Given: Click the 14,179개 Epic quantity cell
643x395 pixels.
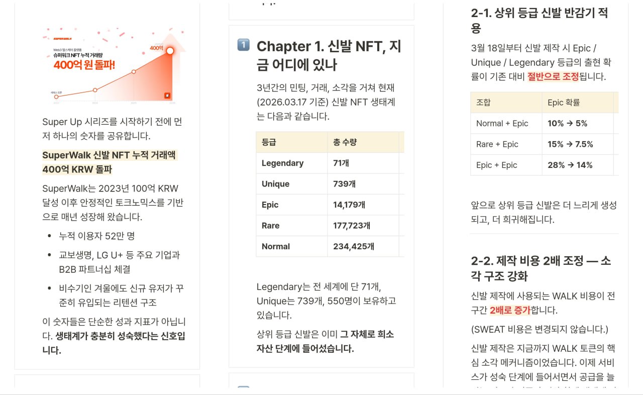Looking at the screenshot, I should [349, 205].
